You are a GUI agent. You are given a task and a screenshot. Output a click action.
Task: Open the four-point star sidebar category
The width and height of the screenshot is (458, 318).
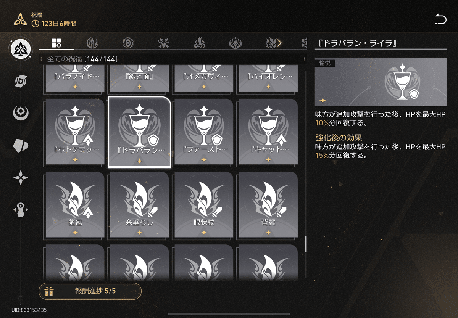(20, 178)
